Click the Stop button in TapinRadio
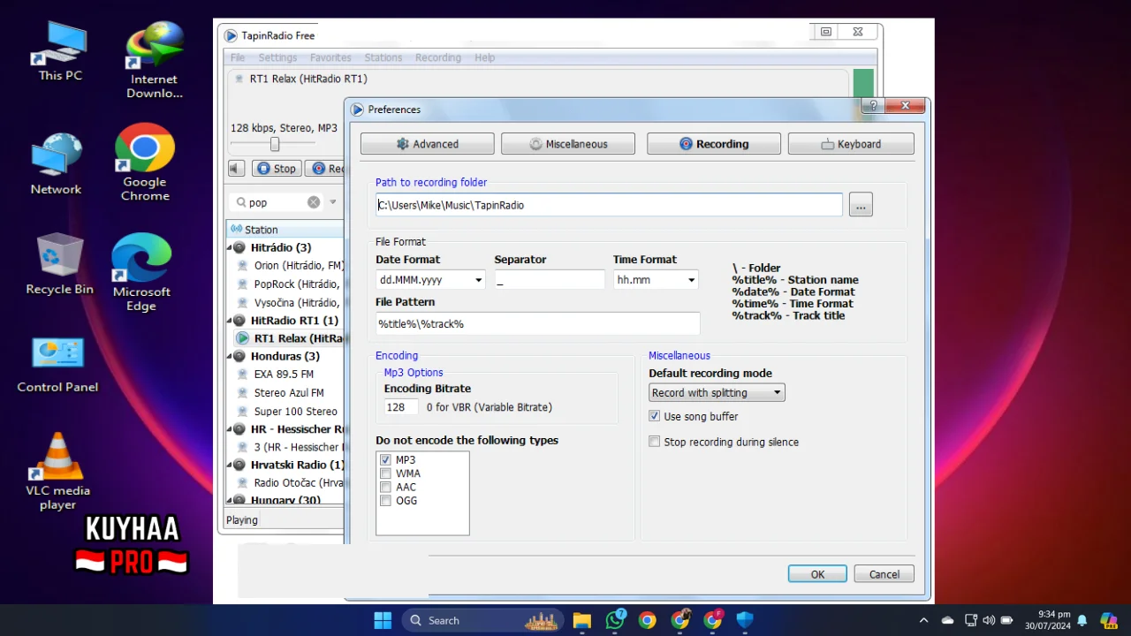This screenshot has height=636, width=1131. tap(277, 168)
